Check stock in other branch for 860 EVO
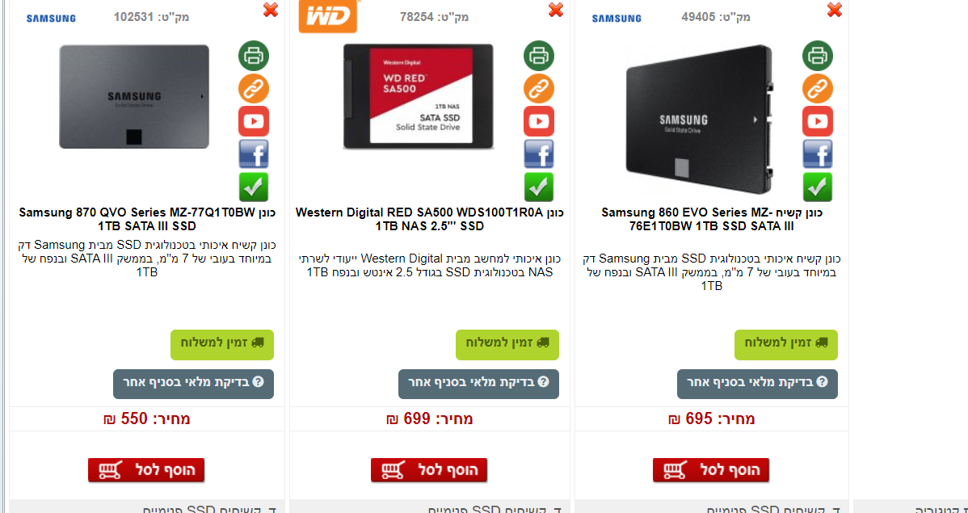 coord(757,384)
